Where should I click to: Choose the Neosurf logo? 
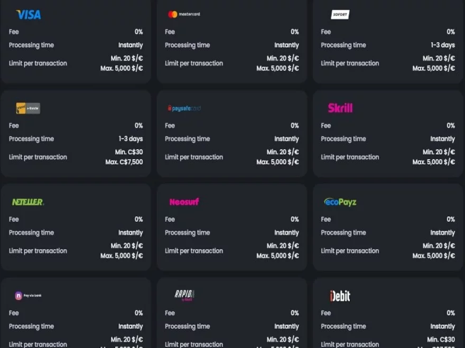tap(184, 202)
